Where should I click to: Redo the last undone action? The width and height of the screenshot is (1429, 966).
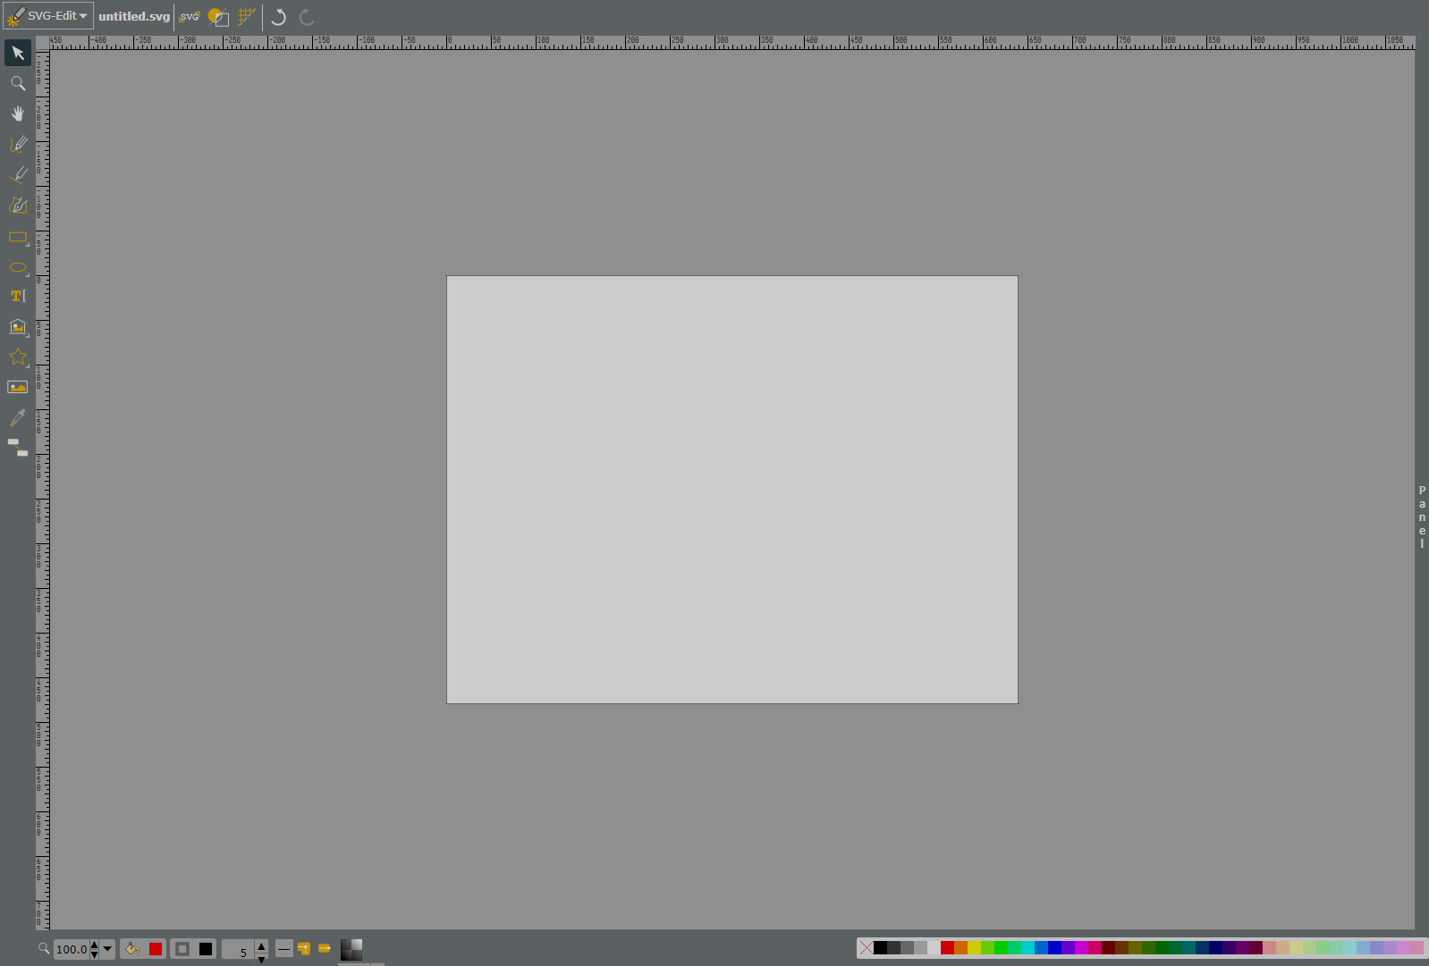(x=307, y=17)
